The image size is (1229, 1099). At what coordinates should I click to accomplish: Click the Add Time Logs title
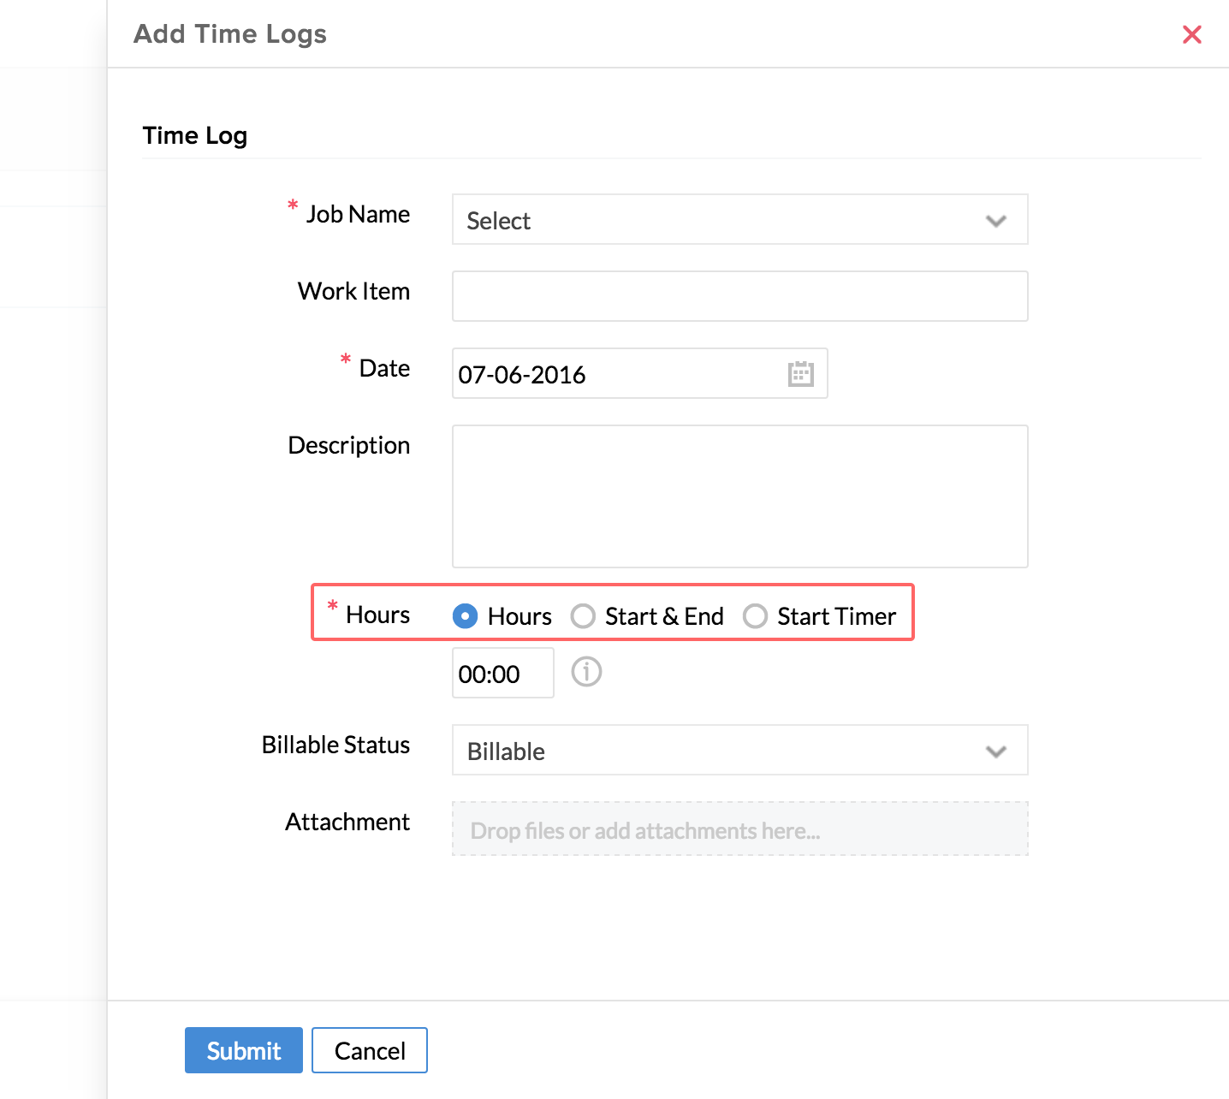(230, 34)
